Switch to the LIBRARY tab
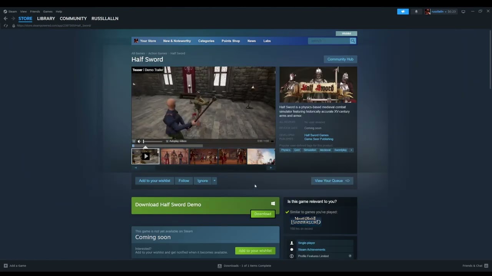Image resolution: width=492 pixels, height=276 pixels. pos(46,18)
